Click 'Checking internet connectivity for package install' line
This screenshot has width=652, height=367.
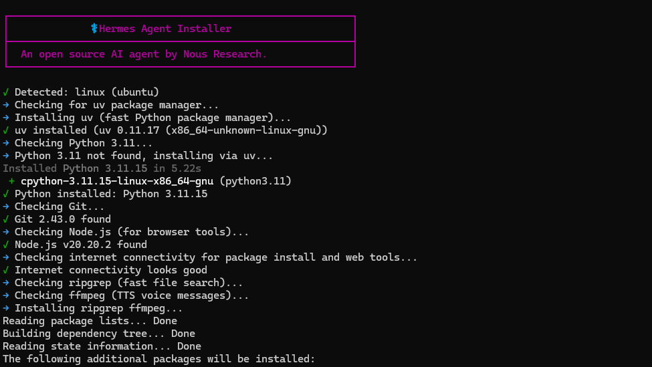point(216,257)
